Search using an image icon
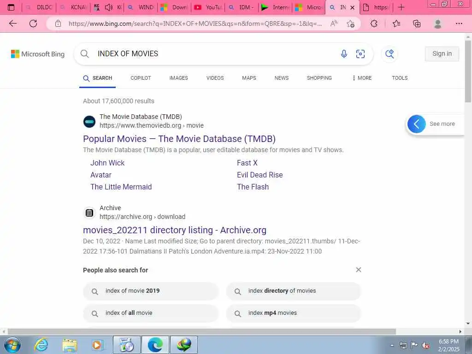Screen dimensions: 472x354 tap(360, 54)
